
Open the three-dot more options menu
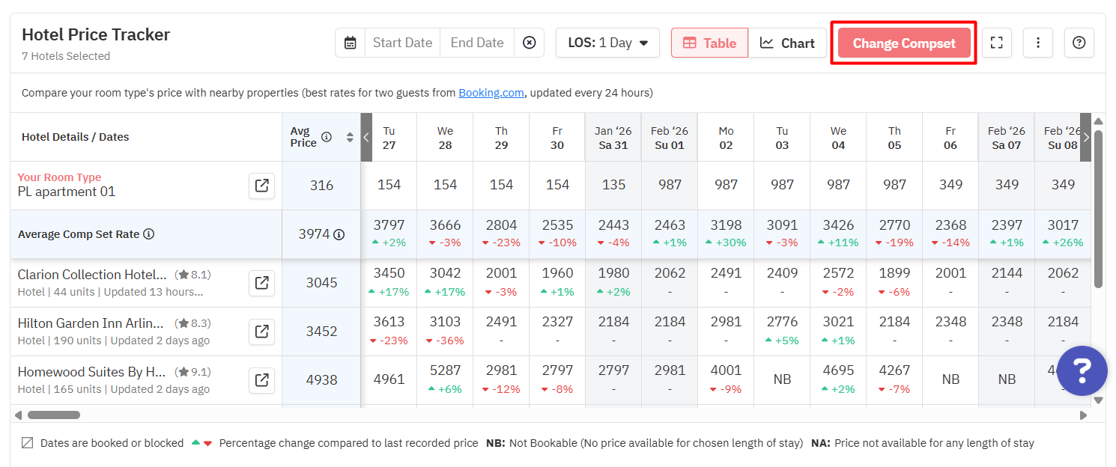click(1038, 43)
